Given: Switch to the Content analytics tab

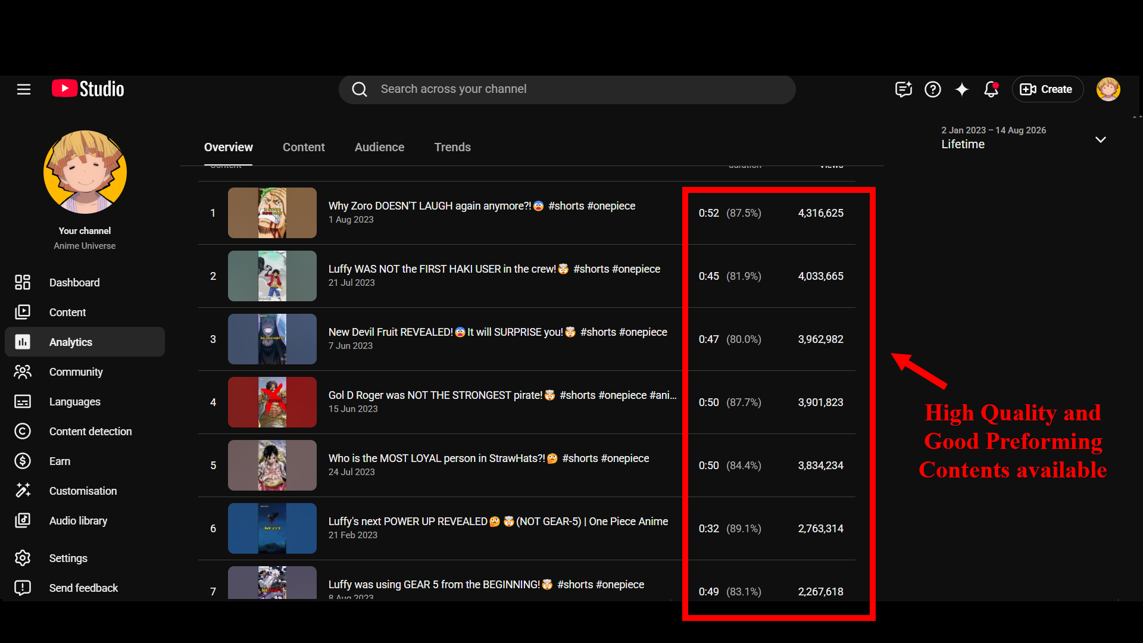Looking at the screenshot, I should pyautogui.click(x=304, y=147).
